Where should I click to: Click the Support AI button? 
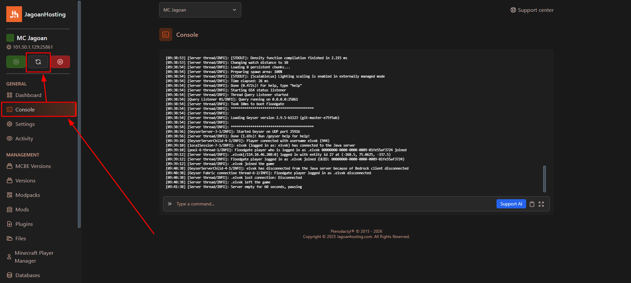coord(511,204)
